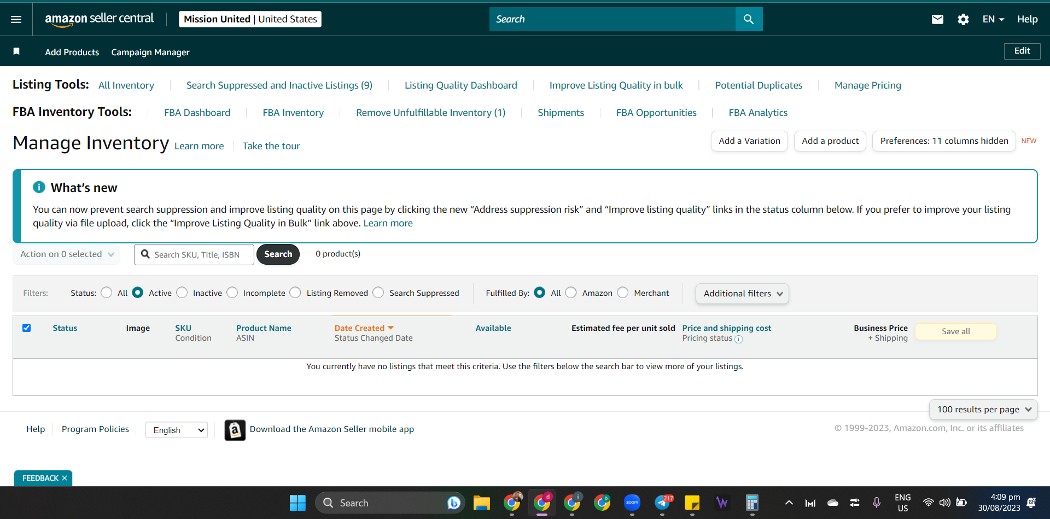Click the Search SKU, Title, ISBN field

pos(194,254)
